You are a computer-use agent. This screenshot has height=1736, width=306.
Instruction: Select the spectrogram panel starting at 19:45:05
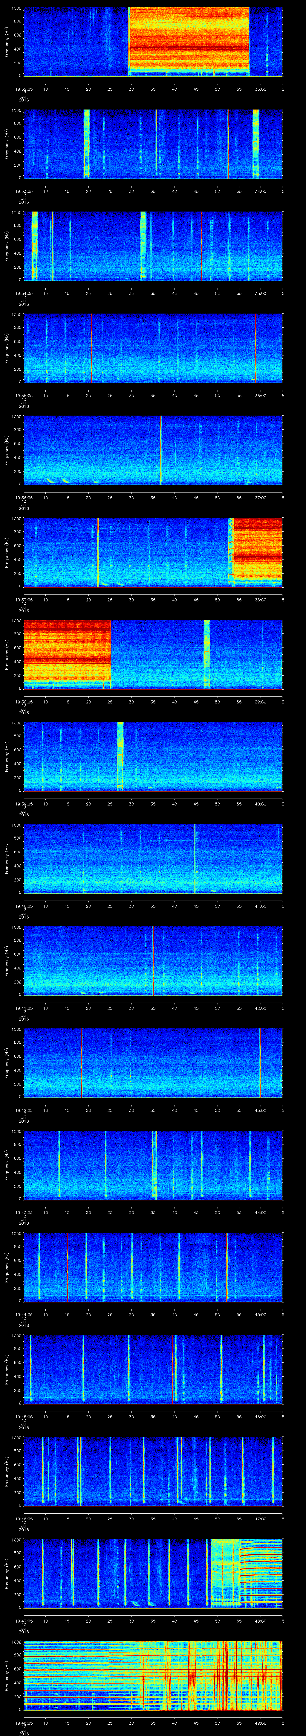click(153, 1369)
